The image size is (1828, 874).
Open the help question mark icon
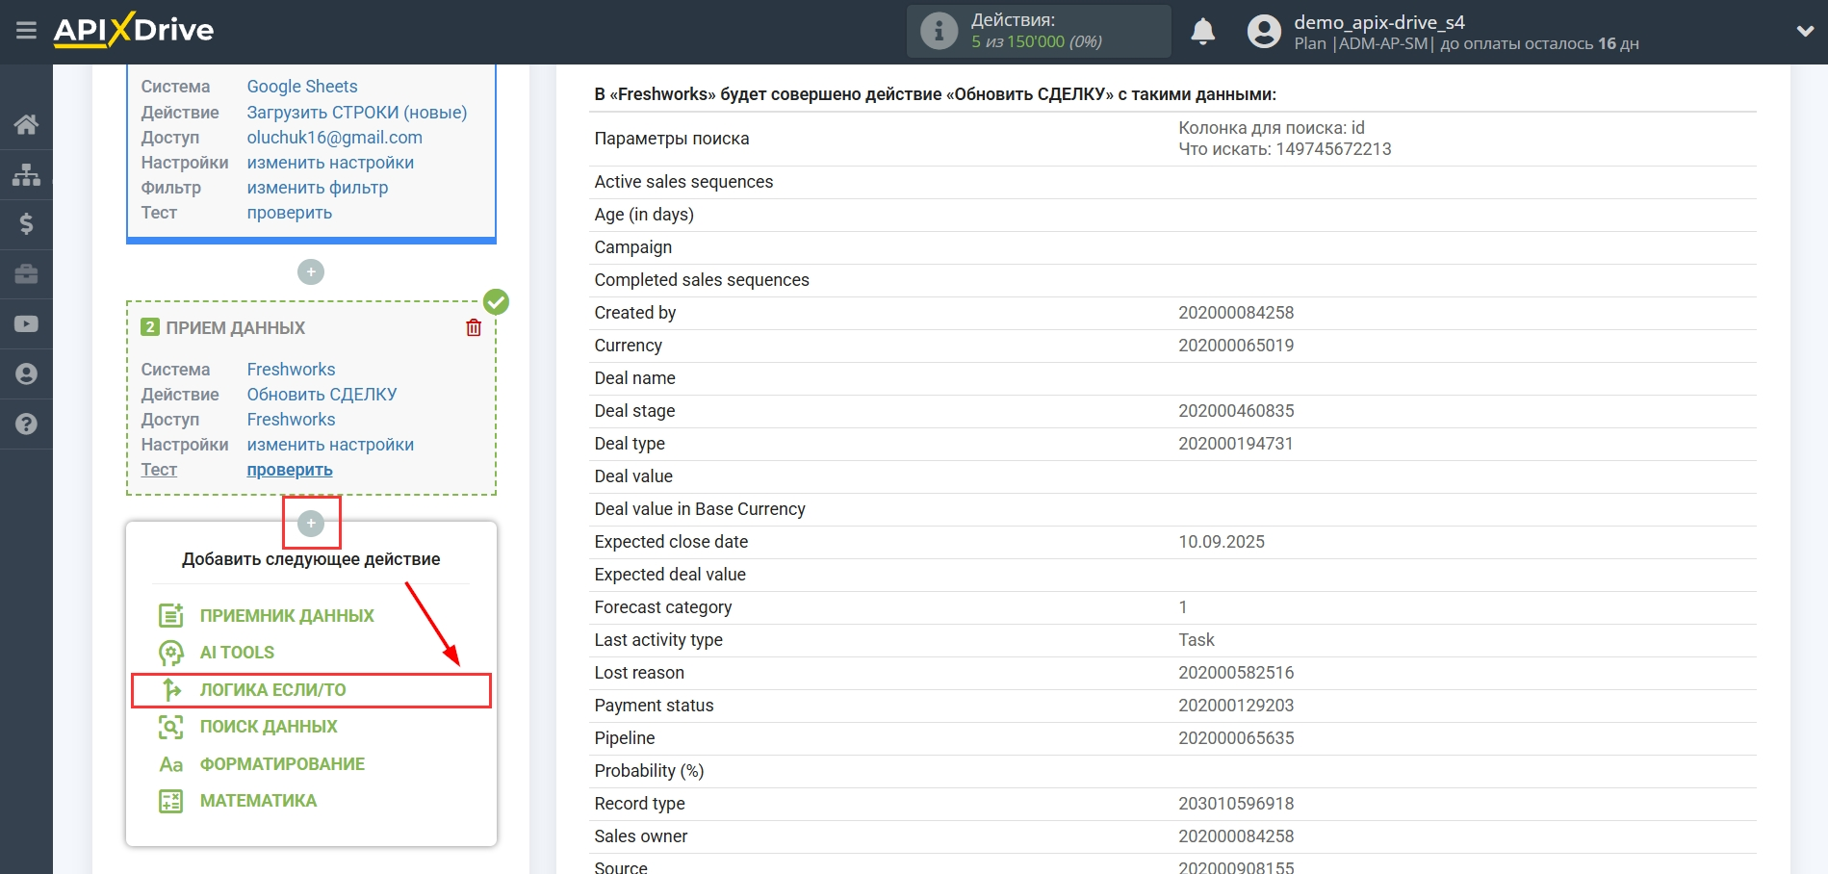pyautogui.click(x=26, y=424)
